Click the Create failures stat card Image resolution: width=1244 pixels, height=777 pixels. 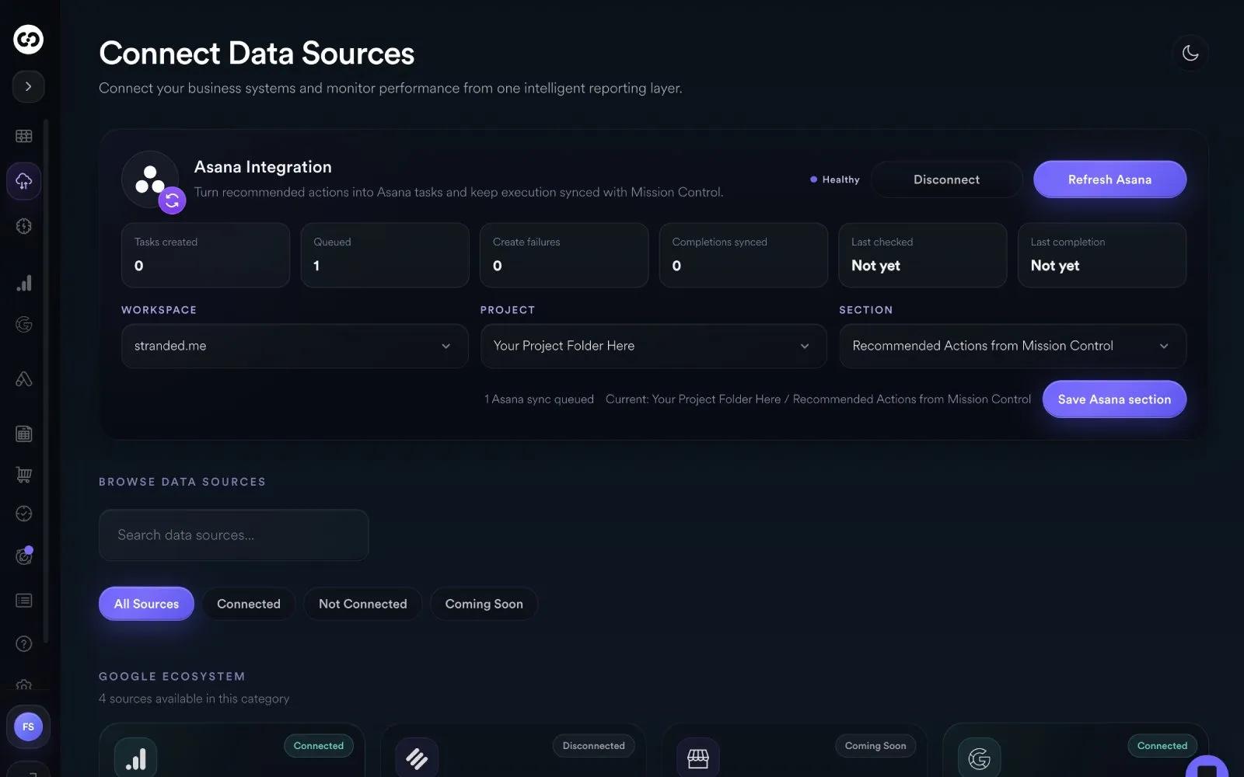(x=564, y=255)
